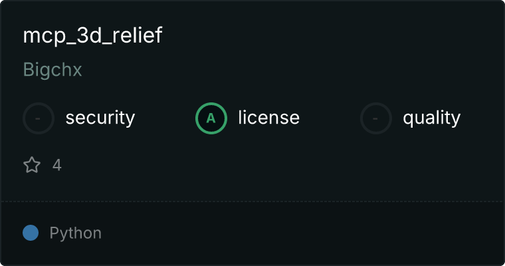Screen dimensions: 505x266
Task: Click the dashed divider above Python
Action: pos(252,201)
